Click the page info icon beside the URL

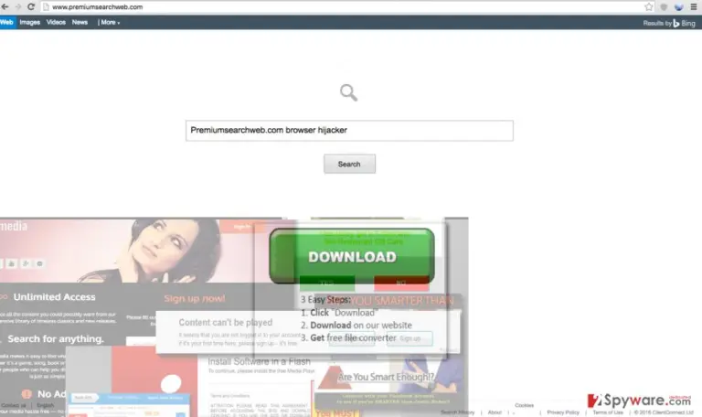(46, 6)
